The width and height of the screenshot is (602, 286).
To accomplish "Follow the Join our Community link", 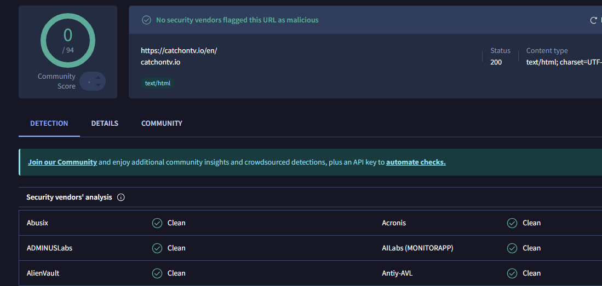I will (62, 162).
